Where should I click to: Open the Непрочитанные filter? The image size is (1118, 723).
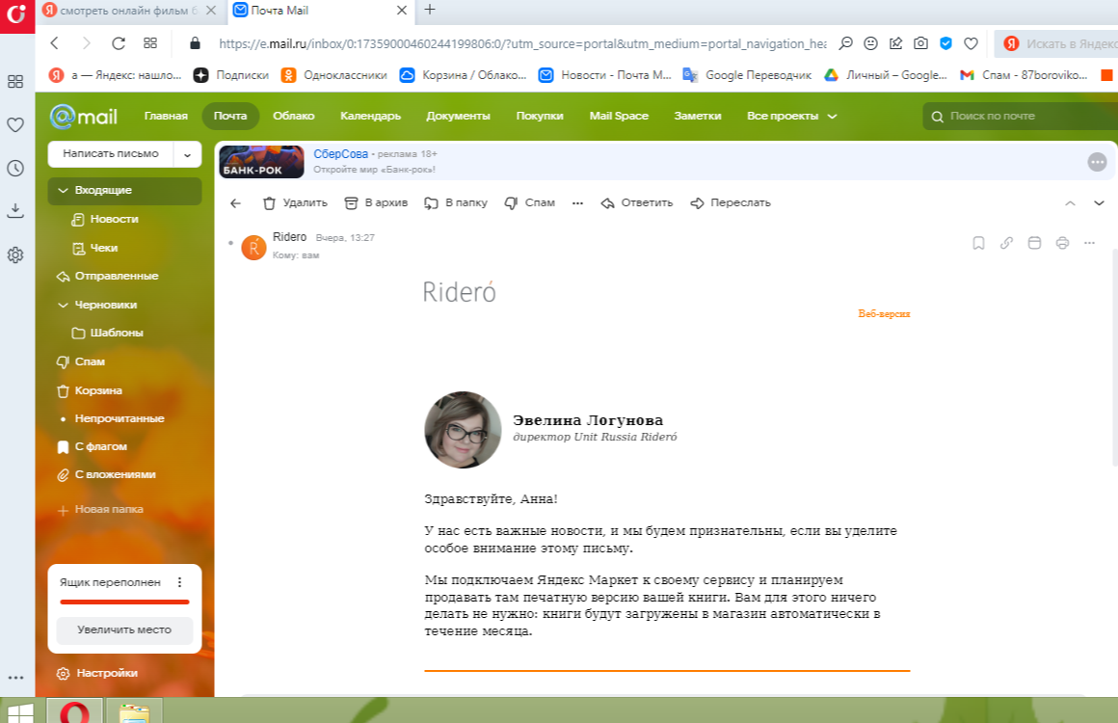pyautogui.click(x=112, y=418)
